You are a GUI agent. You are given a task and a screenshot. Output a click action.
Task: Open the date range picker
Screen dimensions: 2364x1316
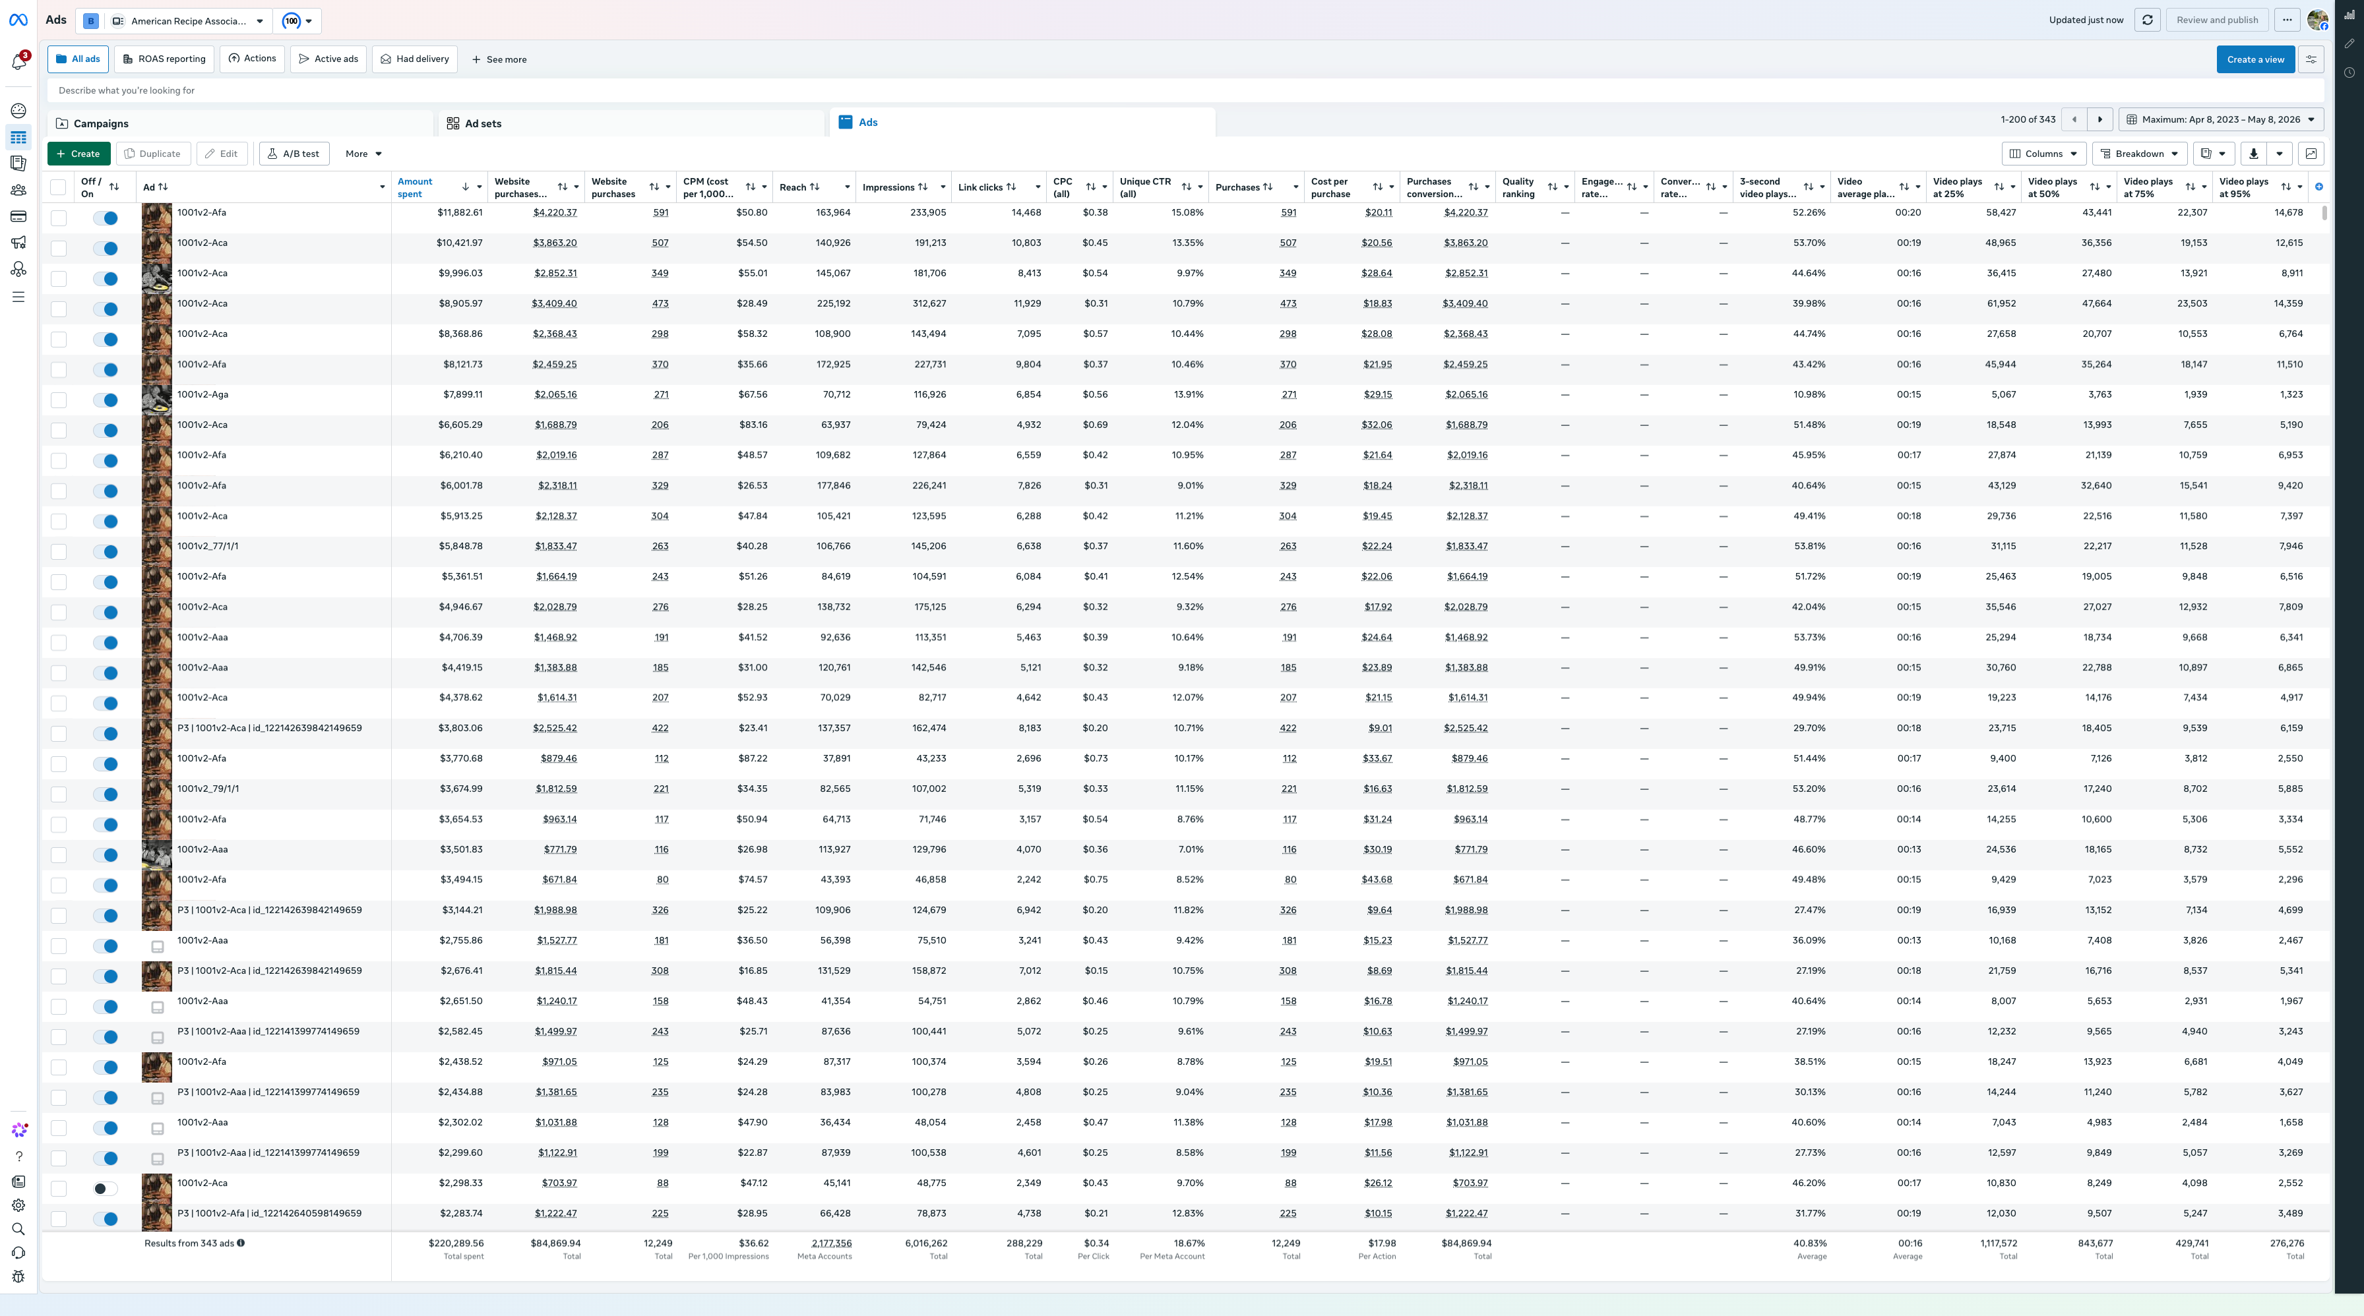2221,119
